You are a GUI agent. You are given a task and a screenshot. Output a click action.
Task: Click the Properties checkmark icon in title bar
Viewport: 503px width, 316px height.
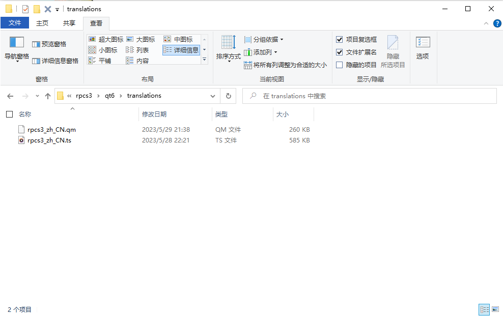(x=25, y=9)
